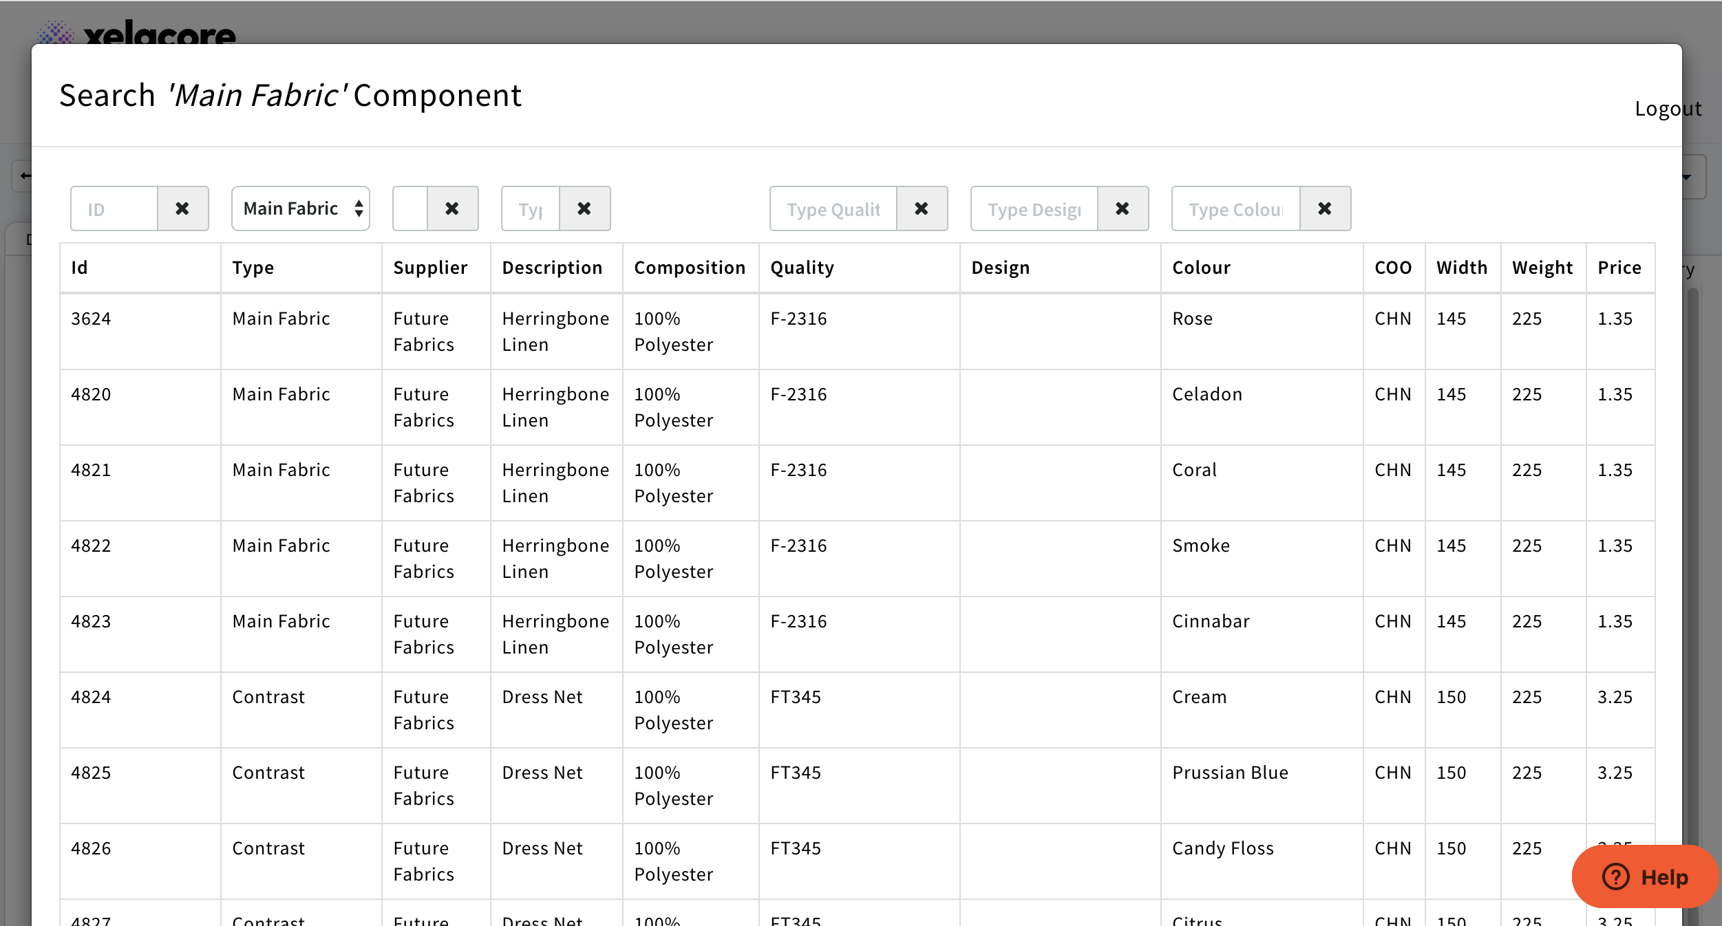Clear the ID filter field

pyautogui.click(x=182, y=208)
